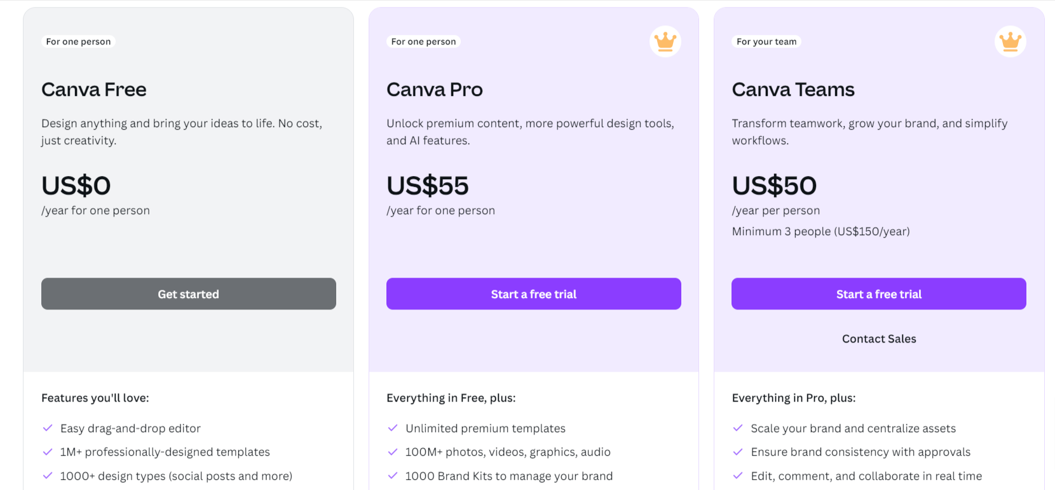
Task: Click the Canva Pro crown icon
Action: tap(665, 41)
